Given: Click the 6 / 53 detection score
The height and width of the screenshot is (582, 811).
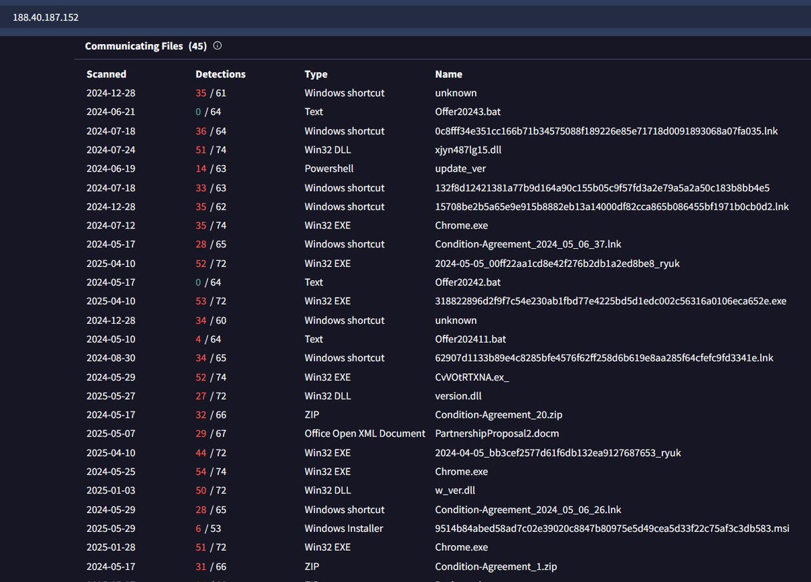Looking at the screenshot, I should pyautogui.click(x=208, y=529).
